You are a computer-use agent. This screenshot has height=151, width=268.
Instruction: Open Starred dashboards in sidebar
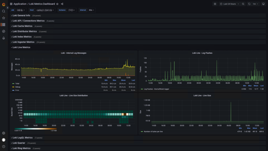tap(3, 18)
